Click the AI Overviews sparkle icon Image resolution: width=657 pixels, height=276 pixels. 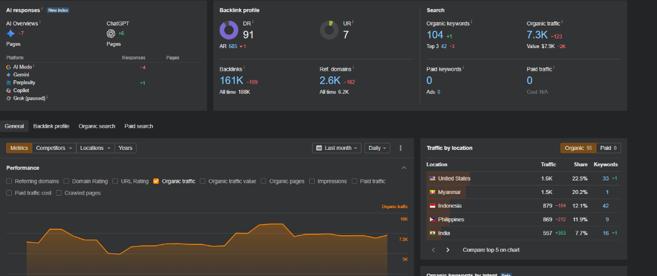coord(10,34)
